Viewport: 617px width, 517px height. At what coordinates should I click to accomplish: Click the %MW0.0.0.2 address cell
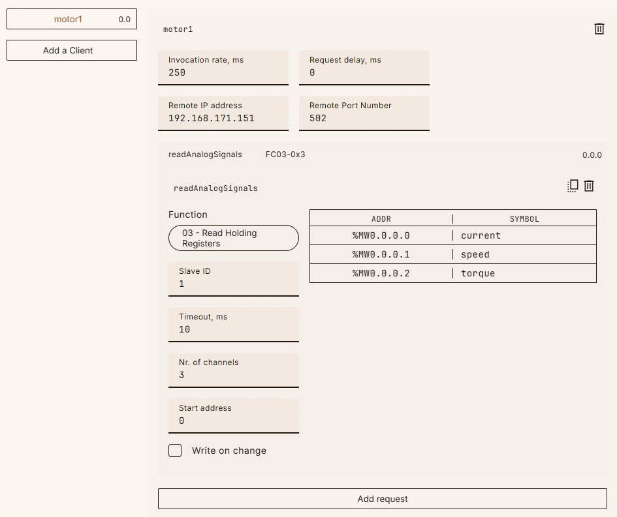[x=381, y=273]
